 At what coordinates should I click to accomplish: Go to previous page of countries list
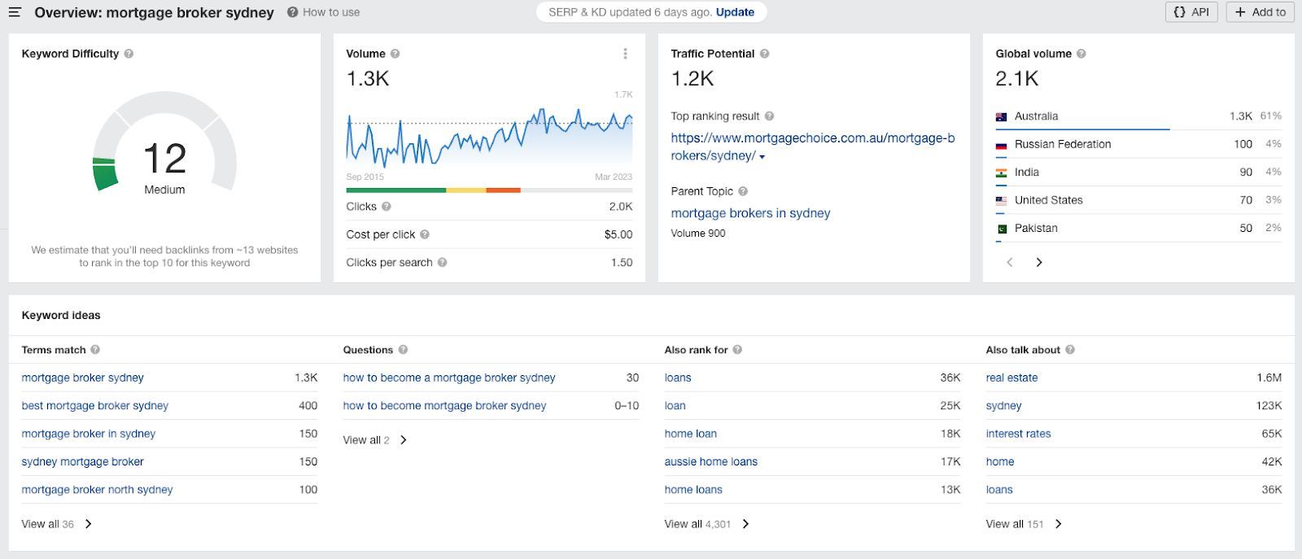pyautogui.click(x=1010, y=262)
